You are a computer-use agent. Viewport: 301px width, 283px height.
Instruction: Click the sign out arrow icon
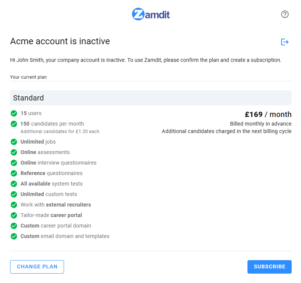click(x=285, y=42)
